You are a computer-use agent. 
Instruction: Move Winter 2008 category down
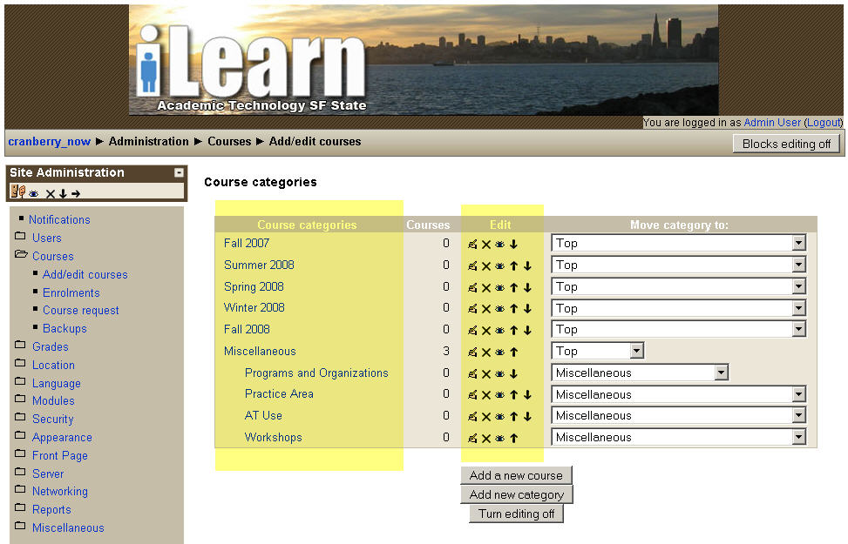coord(527,308)
